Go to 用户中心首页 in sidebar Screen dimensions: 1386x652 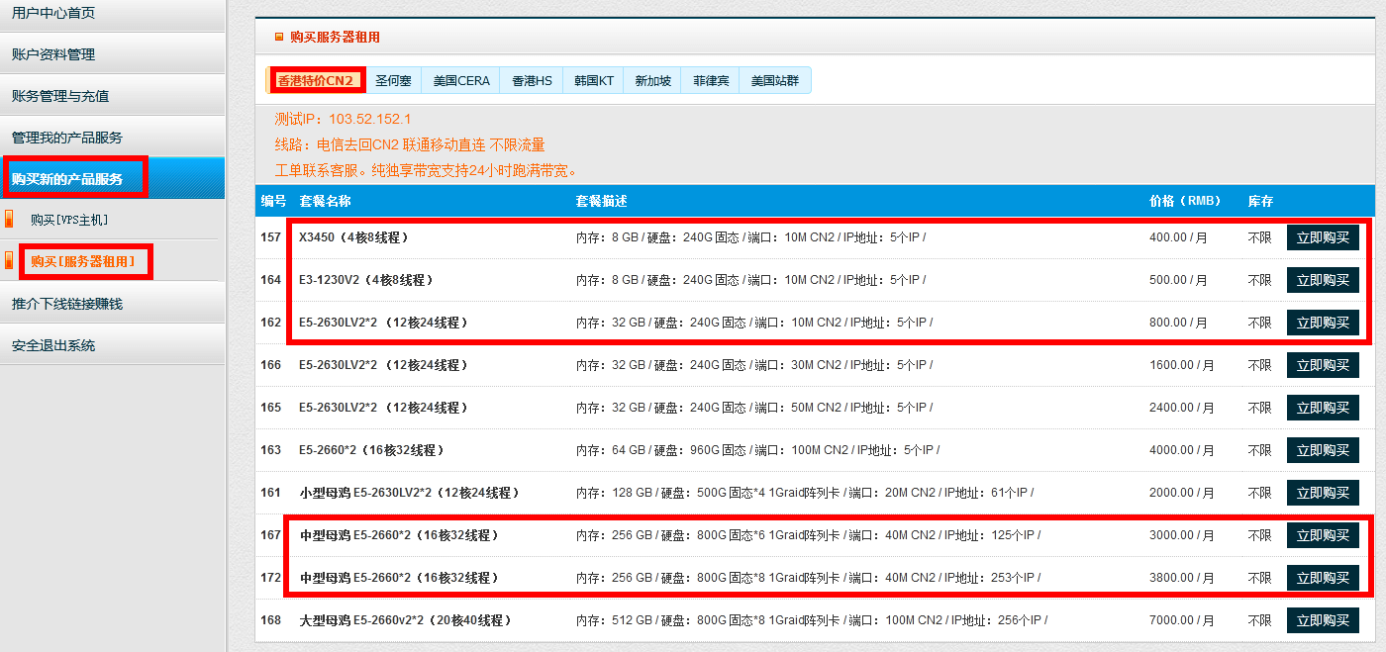(x=53, y=13)
